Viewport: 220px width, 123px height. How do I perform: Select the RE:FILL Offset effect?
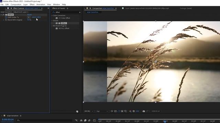[x=64, y=28]
